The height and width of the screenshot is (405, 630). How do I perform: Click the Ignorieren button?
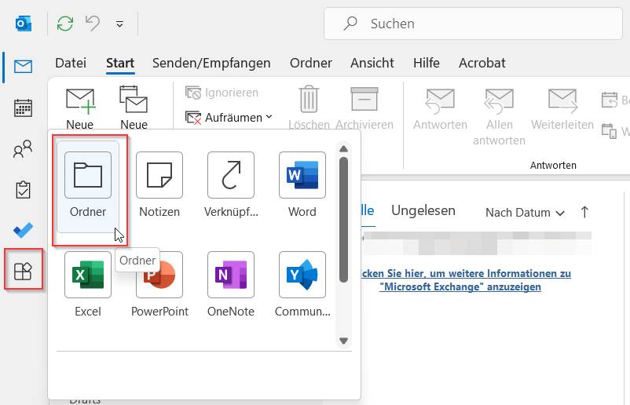pyautogui.click(x=222, y=93)
